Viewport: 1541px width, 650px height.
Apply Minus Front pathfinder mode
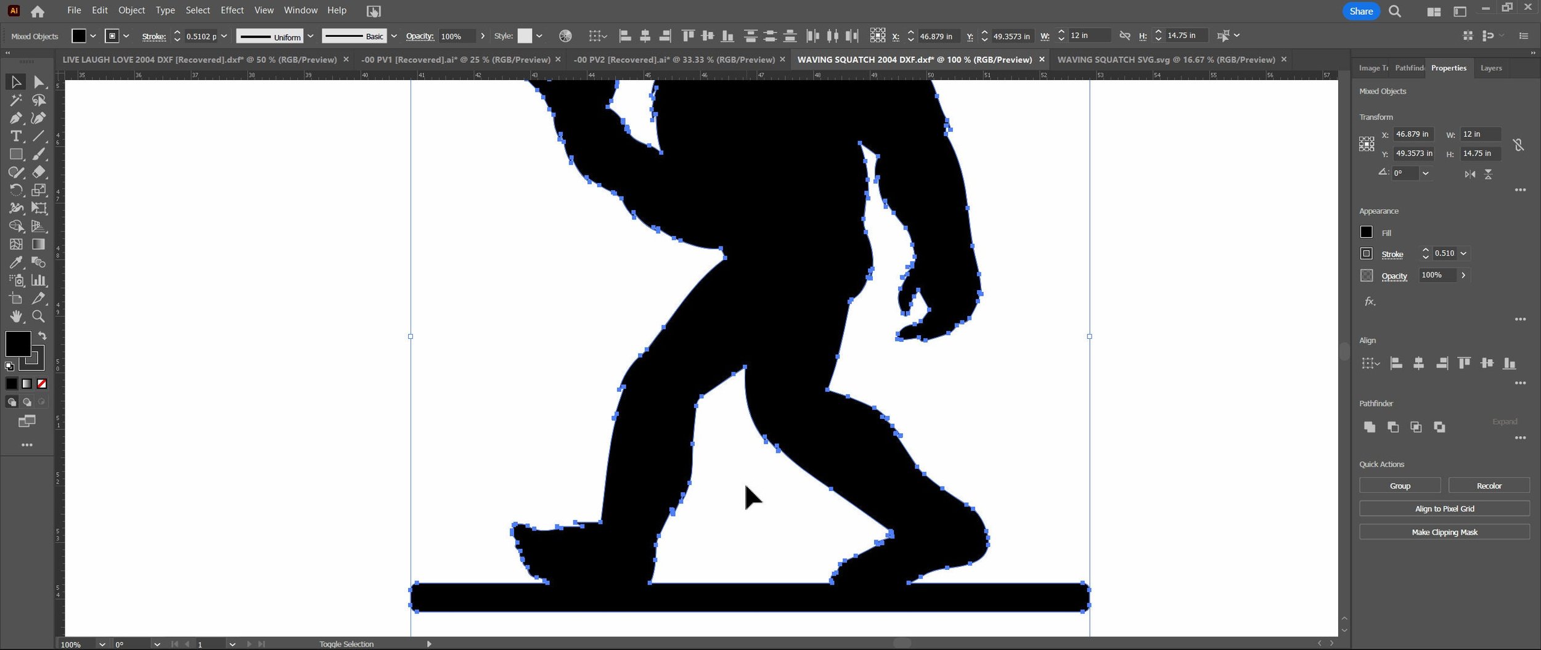coord(1393,427)
